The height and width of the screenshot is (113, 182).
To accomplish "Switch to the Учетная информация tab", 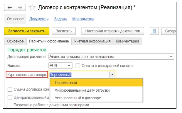I will click(92, 41).
